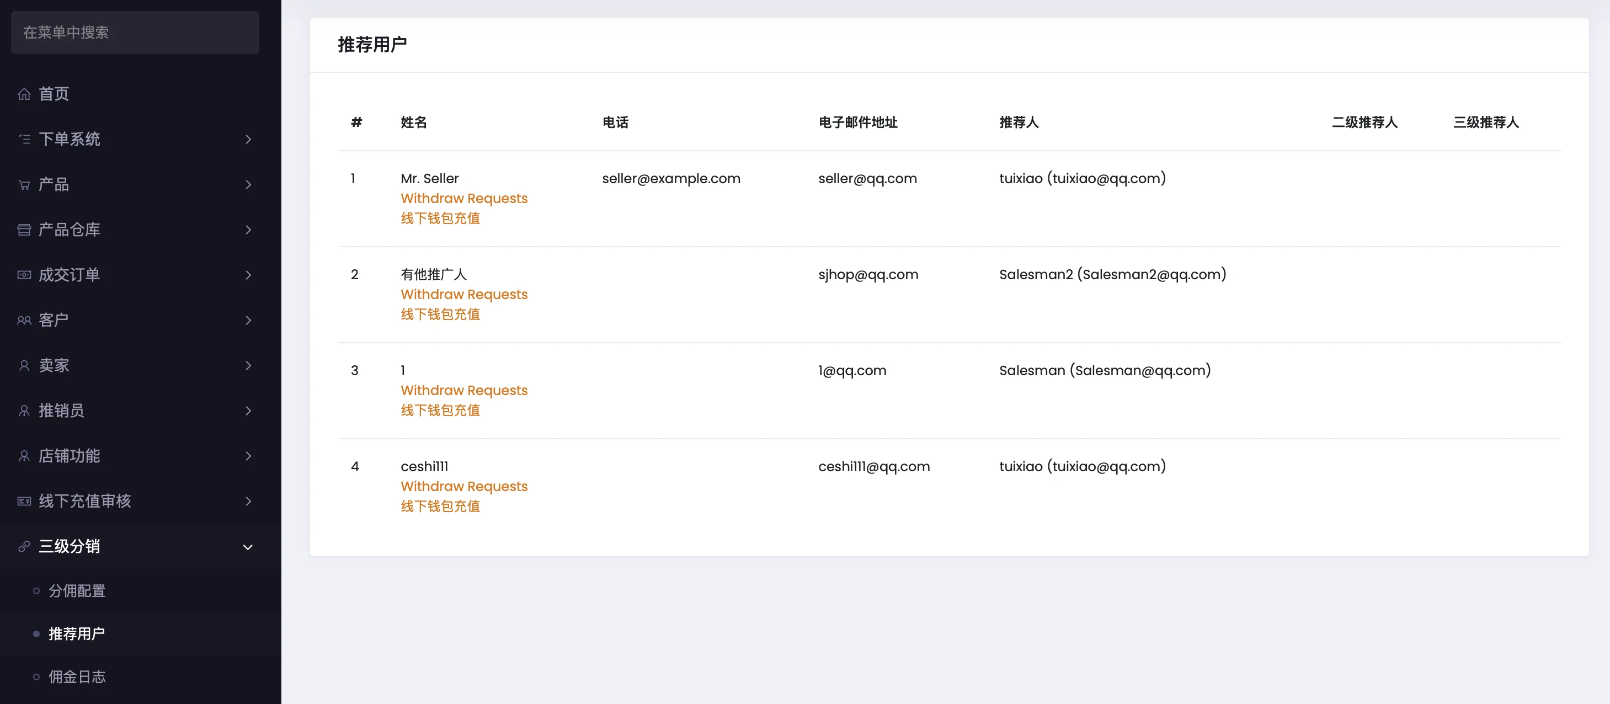Screen dimensions: 1610x704
Task: Click 线下钱包充值 link under ceshi111
Action: coord(440,506)
